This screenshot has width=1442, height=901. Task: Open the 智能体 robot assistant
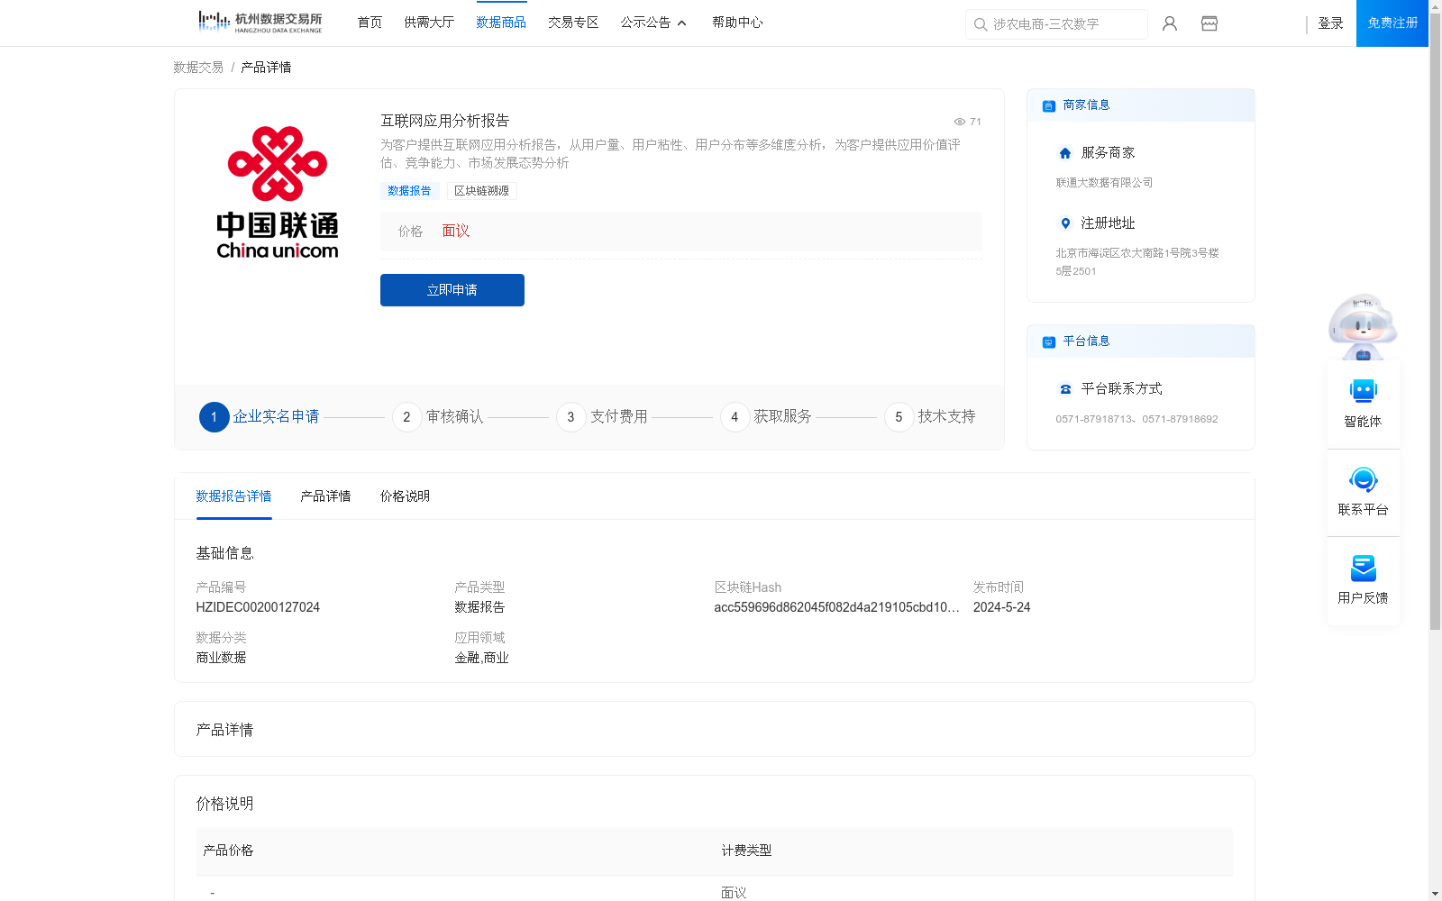click(1364, 390)
